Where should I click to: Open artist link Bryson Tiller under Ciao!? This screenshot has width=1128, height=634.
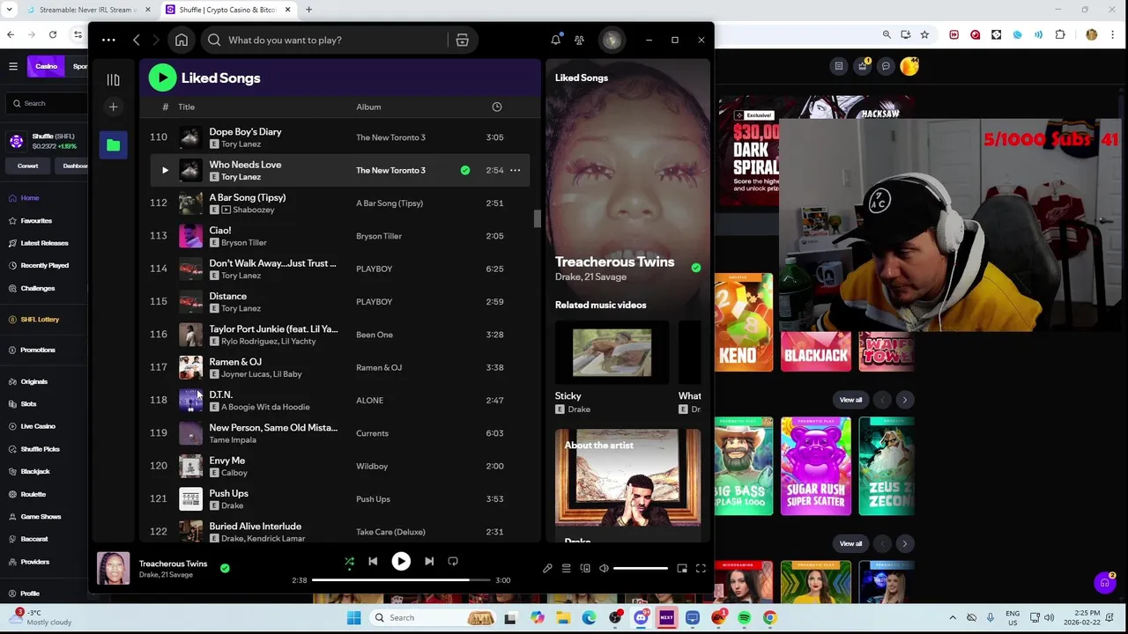pyautogui.click(x=244, y=242)
